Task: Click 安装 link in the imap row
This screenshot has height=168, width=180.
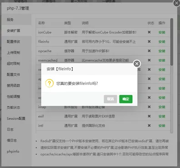Action: tap(162, 107)
